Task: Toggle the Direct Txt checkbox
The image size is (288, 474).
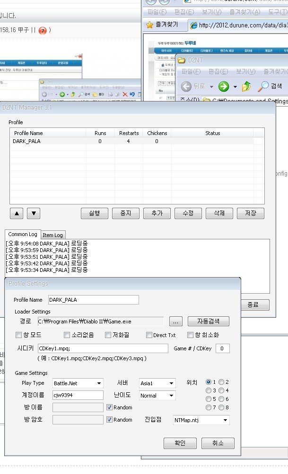Action: pos(149,335)
